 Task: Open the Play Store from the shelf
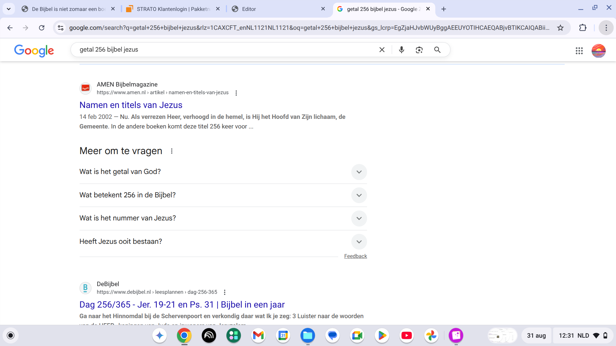coord(382,335)
